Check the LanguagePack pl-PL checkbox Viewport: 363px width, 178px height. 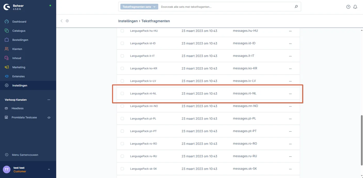[122, 118]
